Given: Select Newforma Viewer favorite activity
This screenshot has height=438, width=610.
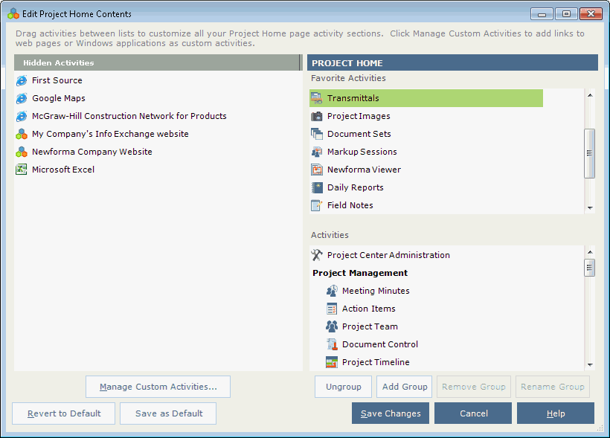Looking at the screenshot, I should point(364,170).
